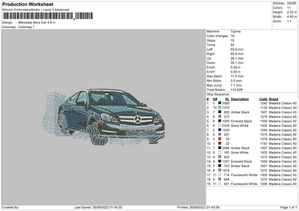The height and width of the screenshot is (211, 299).
Task: Click the Min Stitch value '0.0 mm'
Action: (x=236, y=81)
